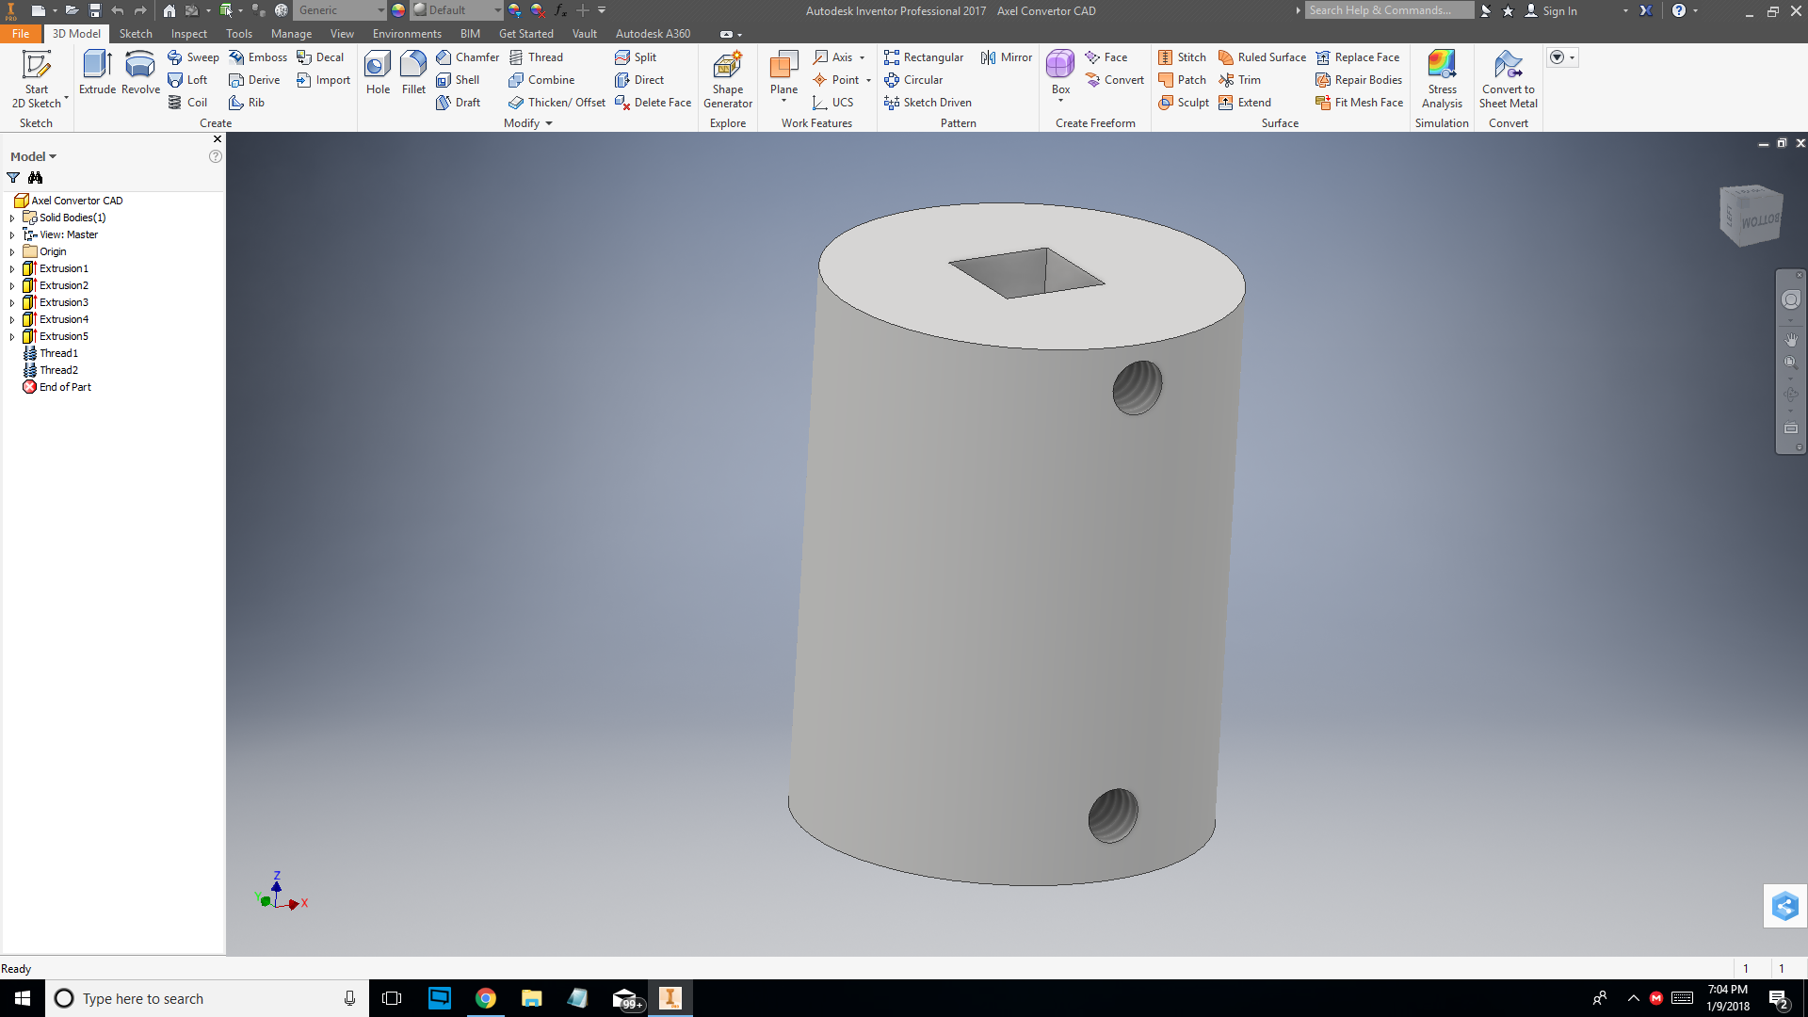Click the Chamfer tool

click(x=468, y=56)
